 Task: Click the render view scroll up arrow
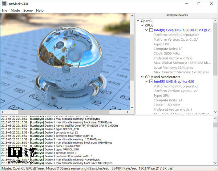[x=132, y=16]
